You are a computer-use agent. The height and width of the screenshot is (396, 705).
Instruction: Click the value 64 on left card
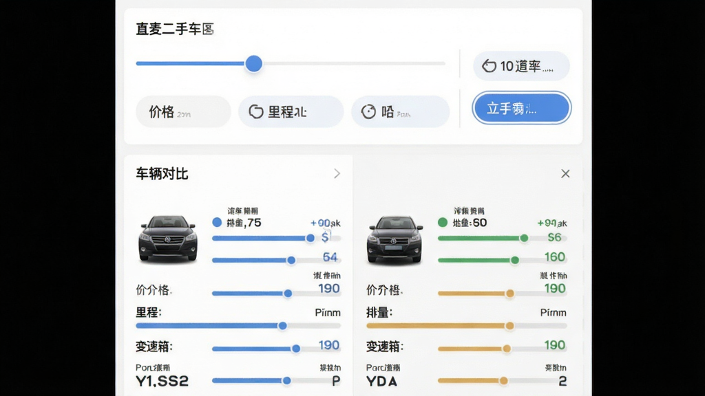330,257
